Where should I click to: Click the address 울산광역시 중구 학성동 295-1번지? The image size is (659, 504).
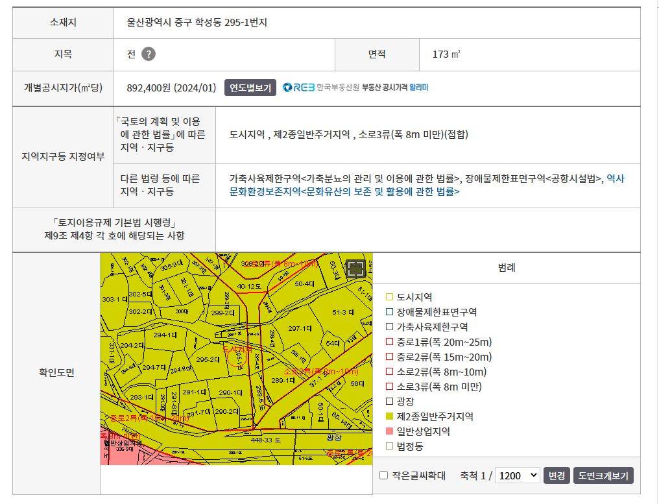pos(197,22)
